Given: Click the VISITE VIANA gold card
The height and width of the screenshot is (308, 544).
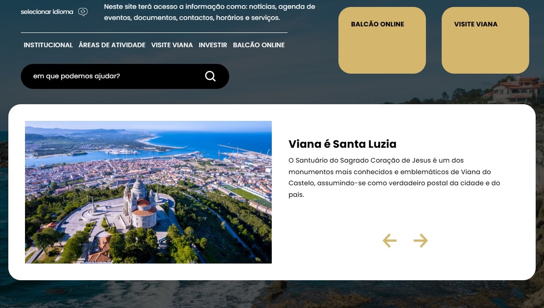Looking at the screenshot, I should (x=485, y=40).
